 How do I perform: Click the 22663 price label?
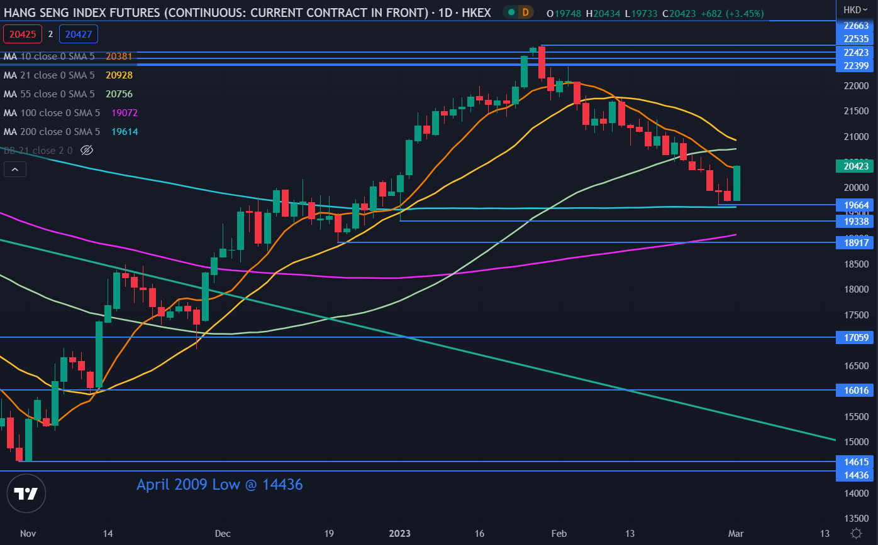click(x=856, y=26)
